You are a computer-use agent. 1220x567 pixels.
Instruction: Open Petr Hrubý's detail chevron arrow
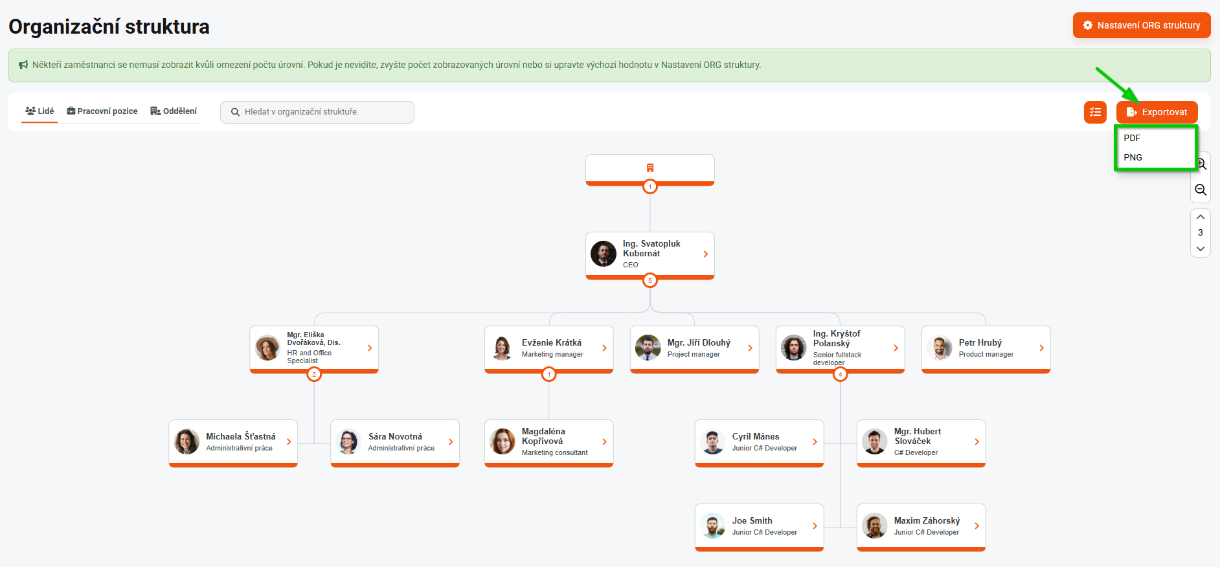point(1041,348)
